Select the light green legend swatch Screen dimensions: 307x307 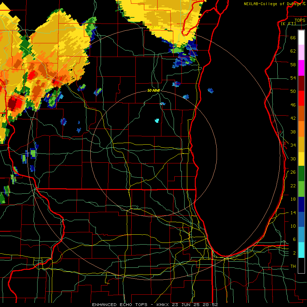point(301,189)
